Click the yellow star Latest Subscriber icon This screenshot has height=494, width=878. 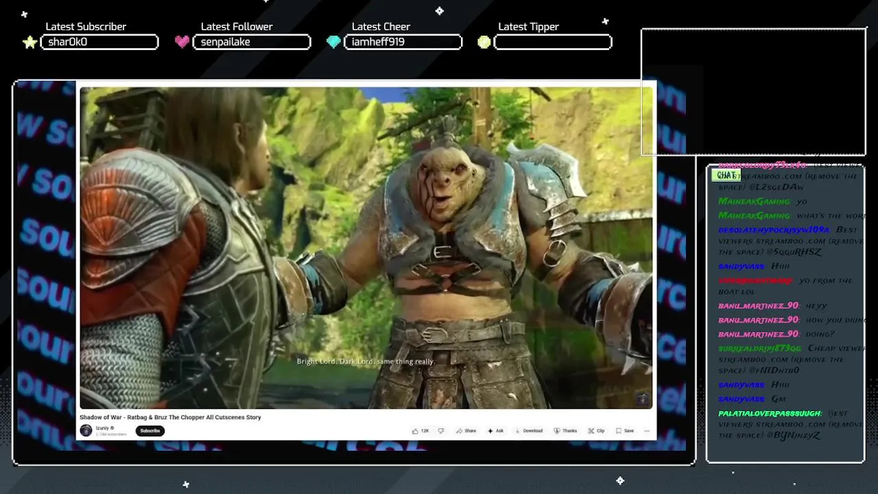tap(29, 43)
